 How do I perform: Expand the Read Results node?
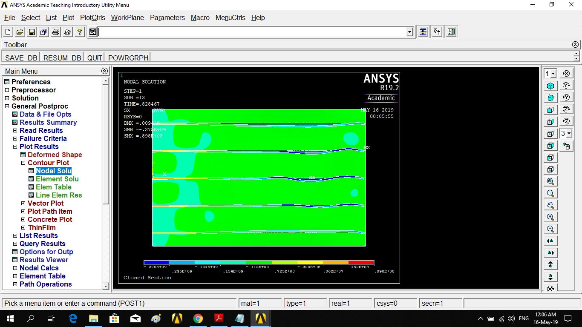(x=15, y=130)
